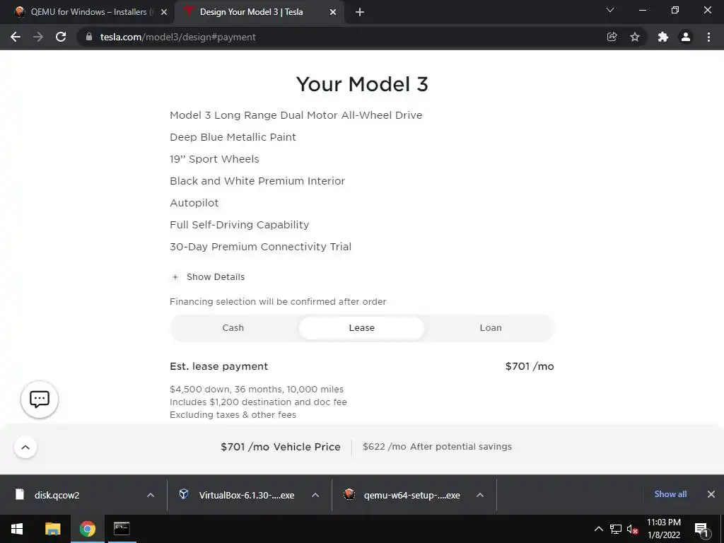Image resolution: width=724 pixels, height=543 pixels.
Task: Open the Tesla chat bubble icon
Action: tap(40, 399)
